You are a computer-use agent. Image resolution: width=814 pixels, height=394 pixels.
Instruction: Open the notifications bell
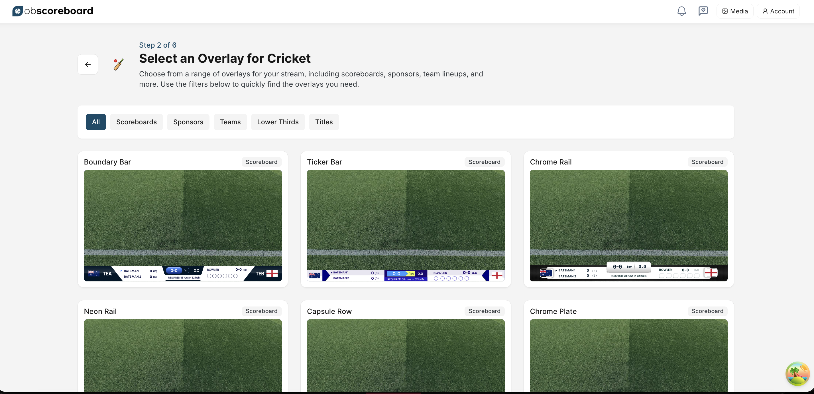coord(681,11)
